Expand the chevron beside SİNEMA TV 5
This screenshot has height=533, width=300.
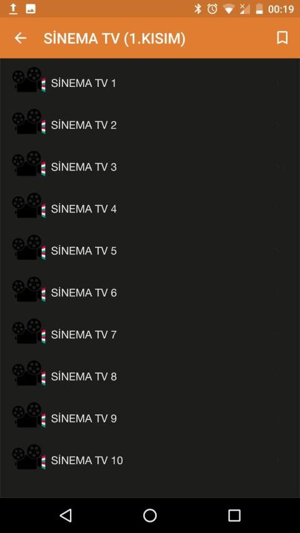(278, 251)
